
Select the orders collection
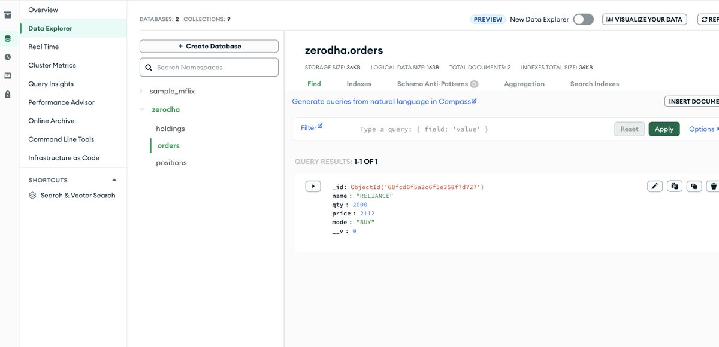168,145
